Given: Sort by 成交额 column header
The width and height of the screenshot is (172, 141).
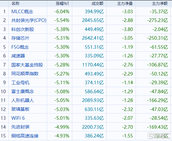Looking at the screenshot, I should 97,4.
